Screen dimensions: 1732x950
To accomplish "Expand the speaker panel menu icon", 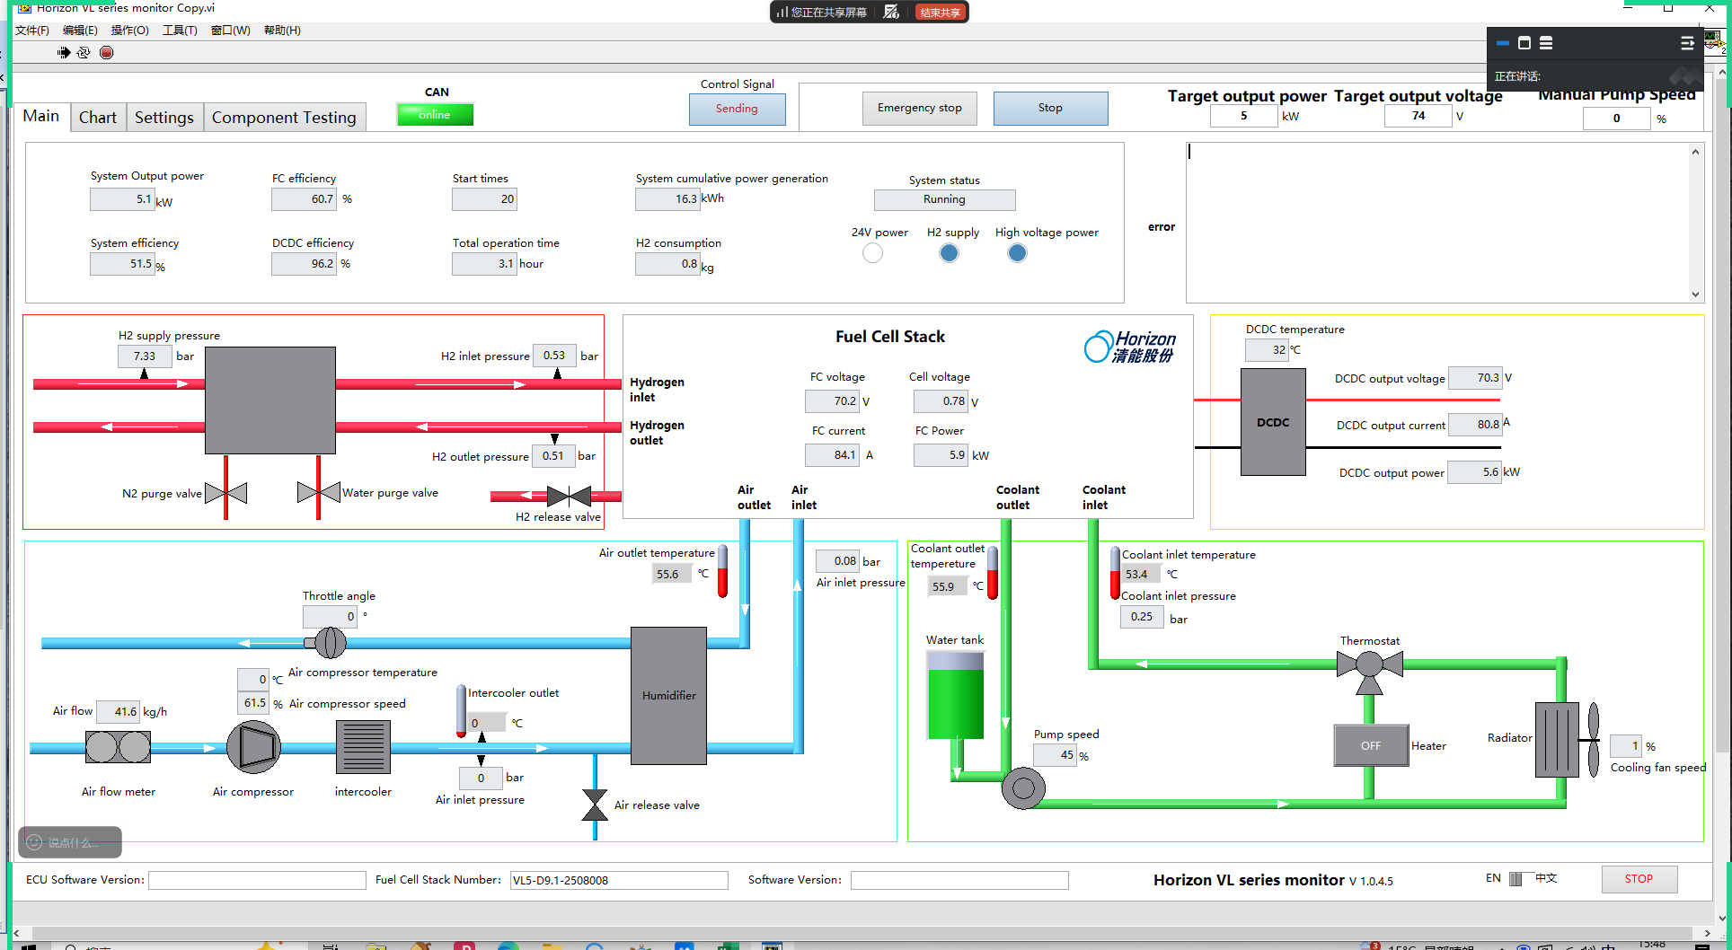I will tap(1687, 43).
